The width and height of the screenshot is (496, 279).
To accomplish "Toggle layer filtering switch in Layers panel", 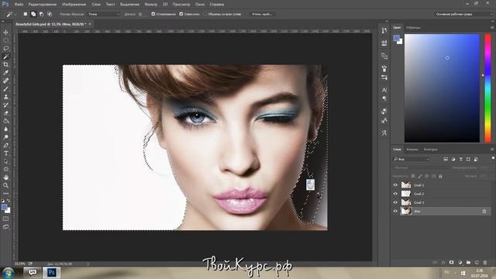I will pos(493,158).
